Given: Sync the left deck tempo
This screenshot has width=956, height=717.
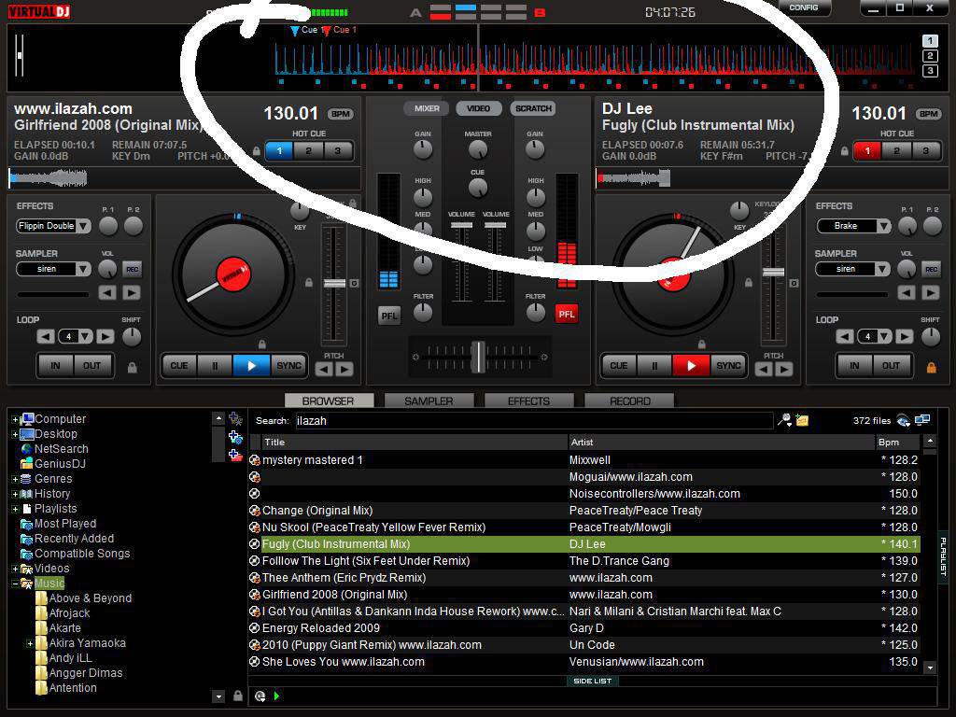Looking at the screenshot, I should point(288,366).
